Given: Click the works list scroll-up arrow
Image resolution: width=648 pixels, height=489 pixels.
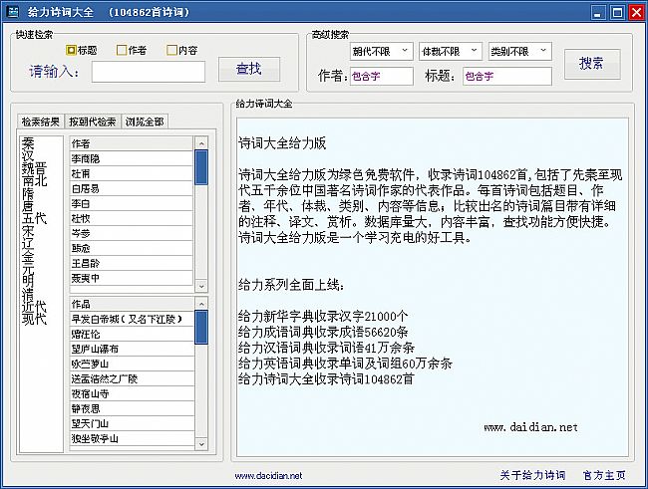Looking at the screenshot, I should tap(201, 304).
